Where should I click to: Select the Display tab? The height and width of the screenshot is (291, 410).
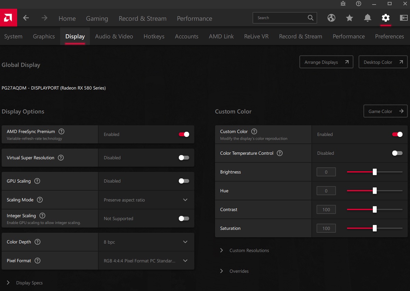[75, 36]
